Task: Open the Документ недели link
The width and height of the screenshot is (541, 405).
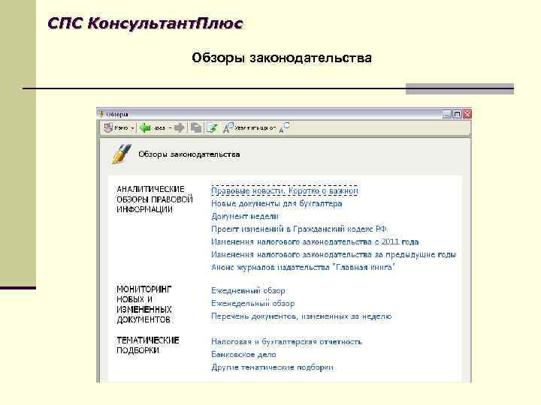Action: 245,216
